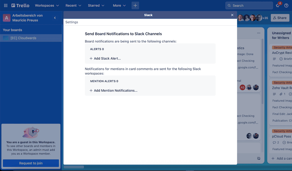Click the vertical scrollbar of the partly hidden list
The height and width of the screenshot is (171, 292).
tap(262, 71)
